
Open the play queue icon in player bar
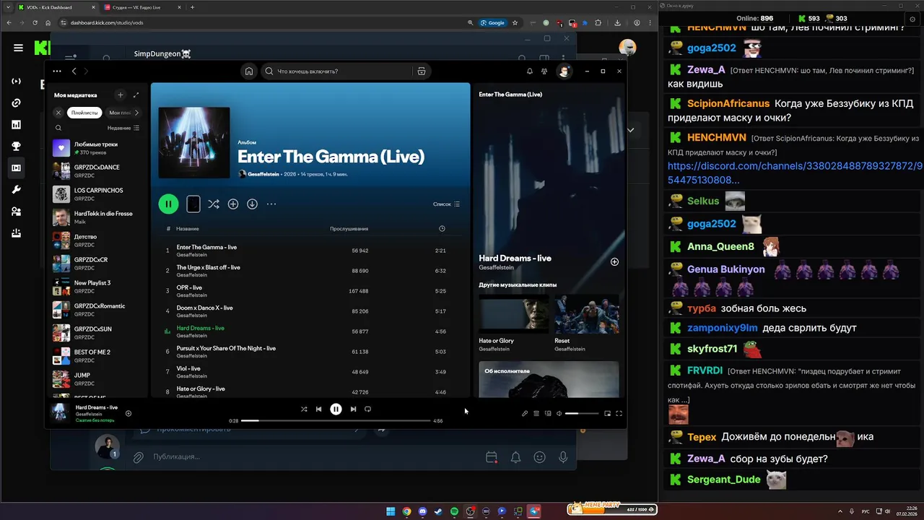[536, 414]
